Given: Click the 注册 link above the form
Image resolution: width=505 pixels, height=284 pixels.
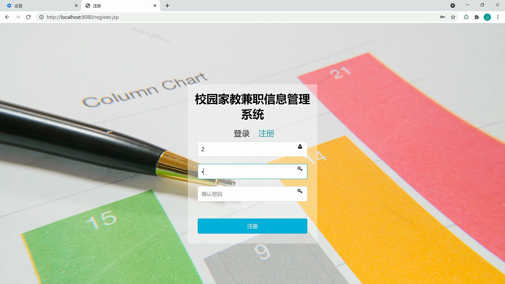Looking at the screenshot, I should click(x=266, y=134).
